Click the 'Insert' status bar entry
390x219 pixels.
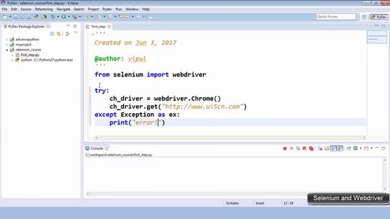260,203
